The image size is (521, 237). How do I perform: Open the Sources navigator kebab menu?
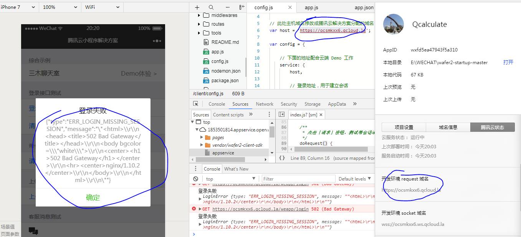[270, 114]
